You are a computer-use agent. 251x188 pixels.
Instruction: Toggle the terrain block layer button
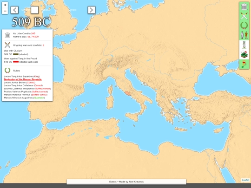click(244, 54)
